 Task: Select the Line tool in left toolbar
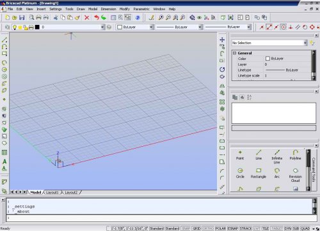coord(4,40)
